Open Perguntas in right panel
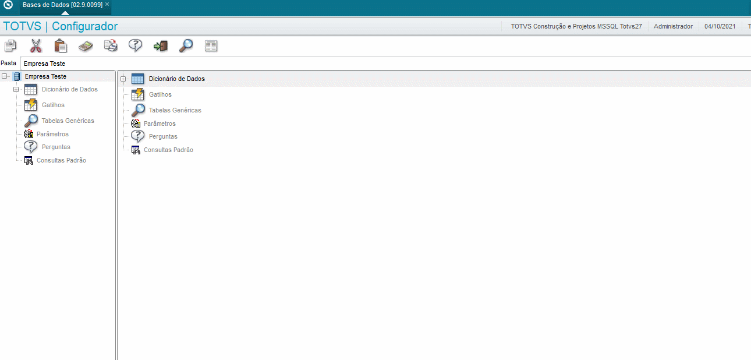This screenshot has width=751, height=360. pos(163,136)
